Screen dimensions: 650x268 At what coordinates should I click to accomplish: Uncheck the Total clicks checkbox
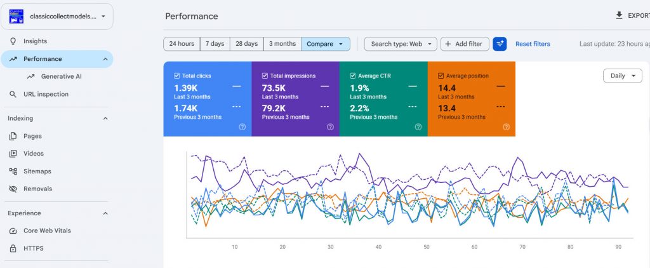[x=177, y=76]
